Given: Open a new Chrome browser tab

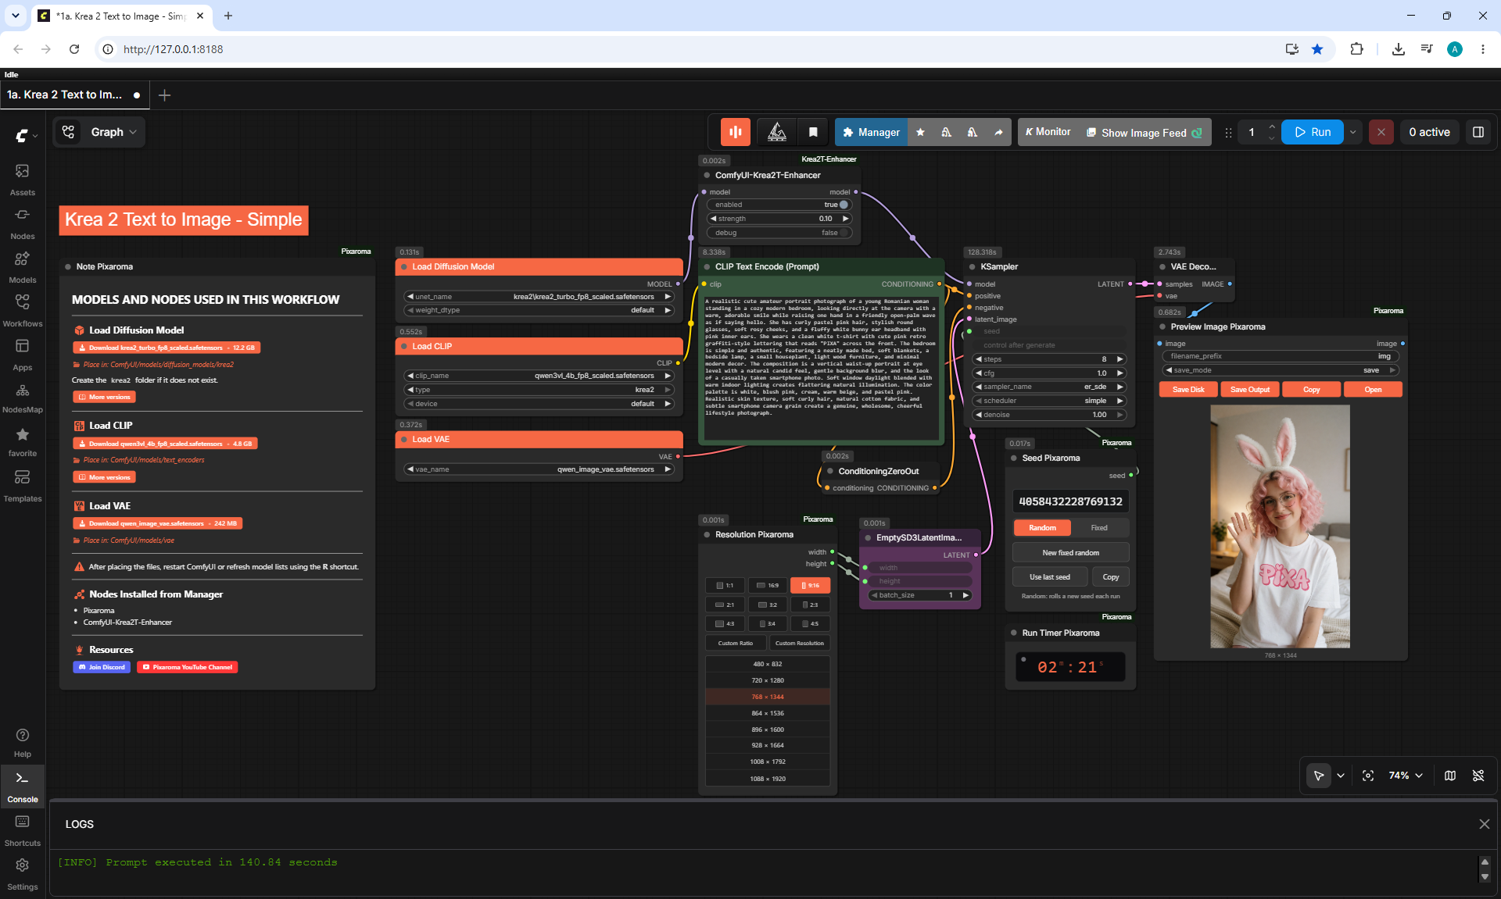Looking at the screenshot, I should tap(228, 16).
